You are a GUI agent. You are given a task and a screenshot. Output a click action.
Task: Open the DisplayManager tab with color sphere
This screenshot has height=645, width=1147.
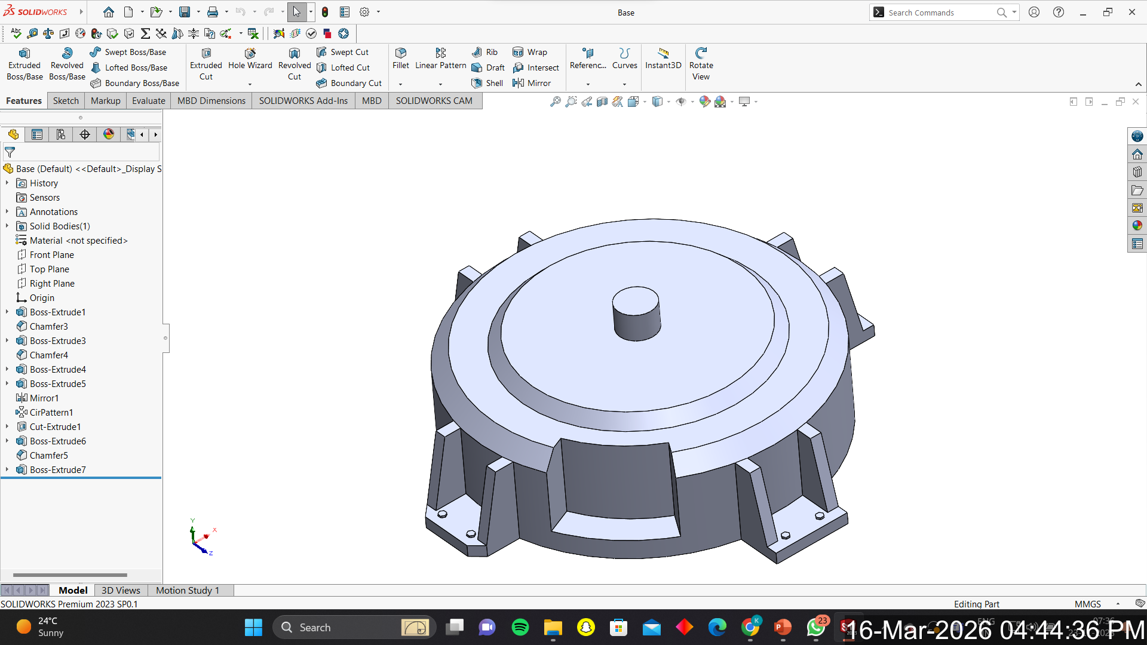[x=108, y=134]
